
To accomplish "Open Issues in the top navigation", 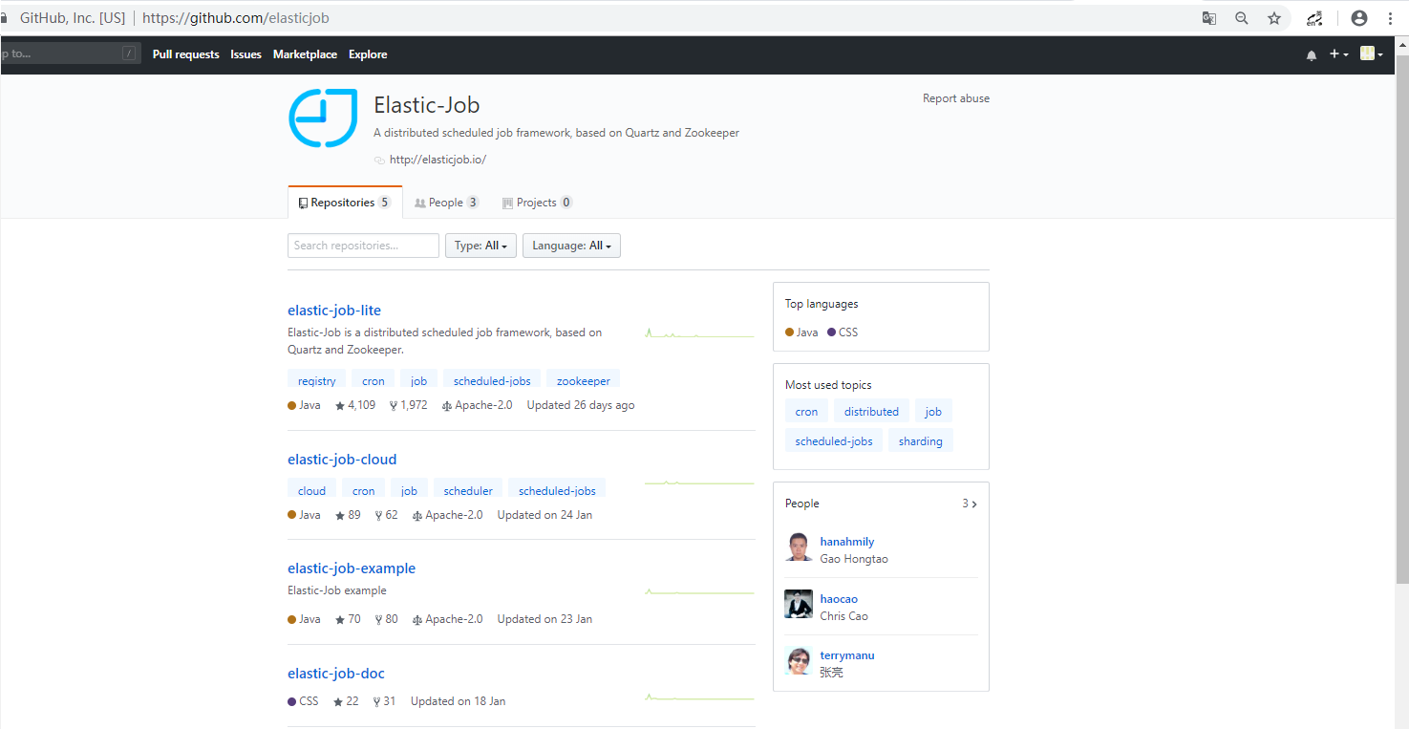I will pyautogui.click(x=246, y=54).
